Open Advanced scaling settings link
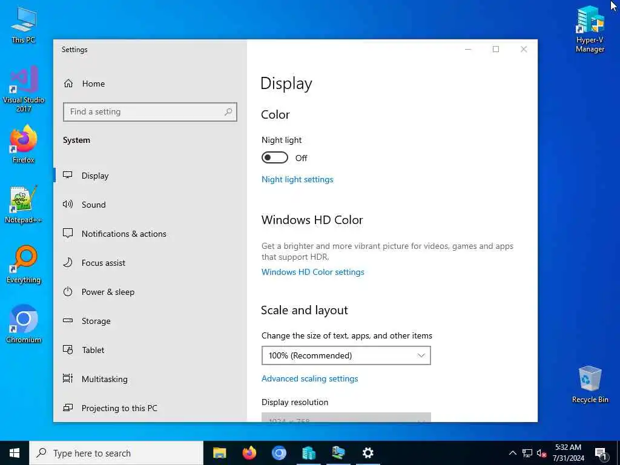 (309, 378)
